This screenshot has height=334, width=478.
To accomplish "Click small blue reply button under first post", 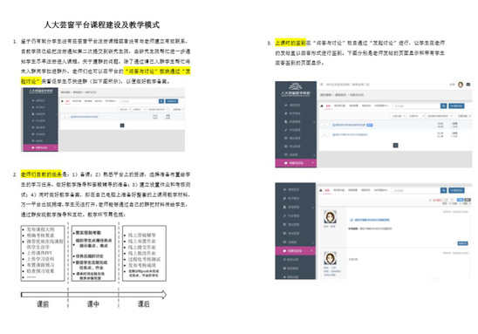I will [462, 243].
